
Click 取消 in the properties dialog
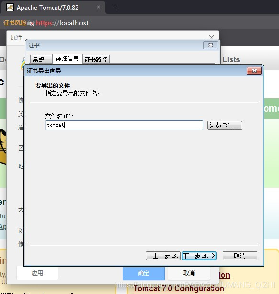coord(189,273)
